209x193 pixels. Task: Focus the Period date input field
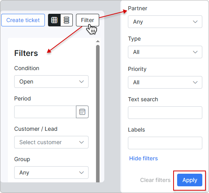click(45, 112)
